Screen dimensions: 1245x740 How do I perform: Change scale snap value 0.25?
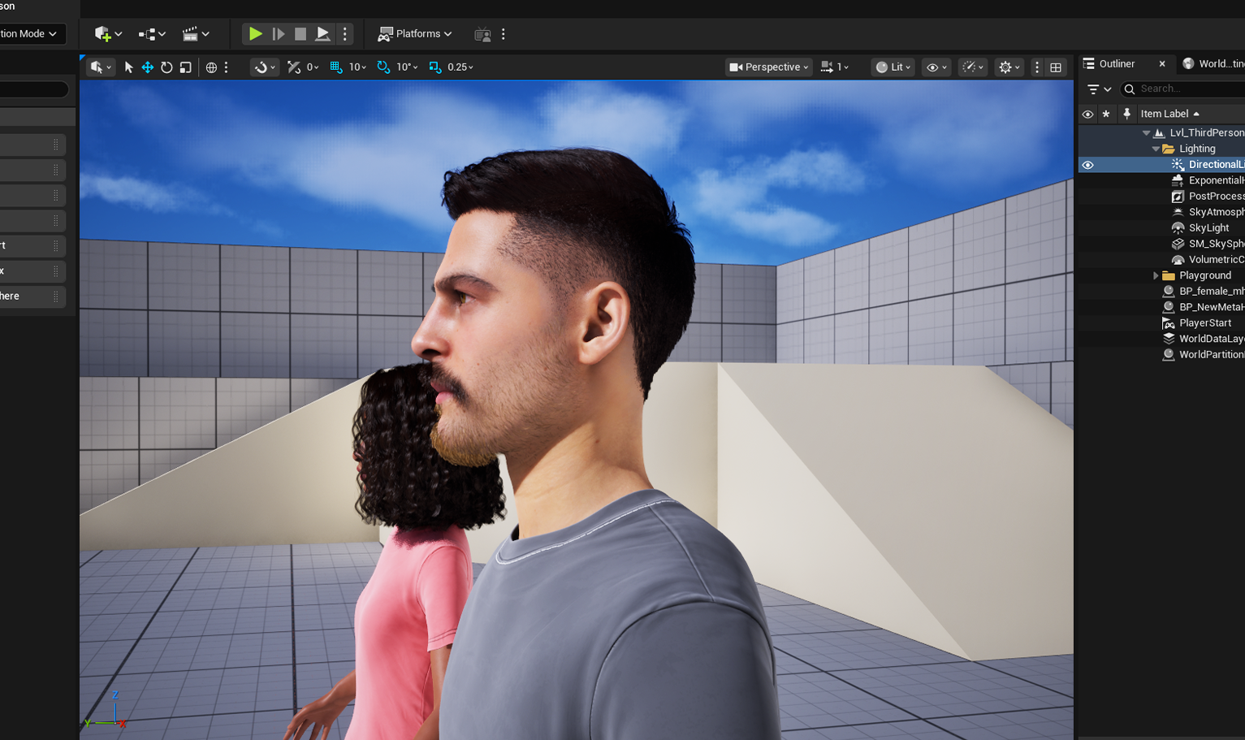460,67
